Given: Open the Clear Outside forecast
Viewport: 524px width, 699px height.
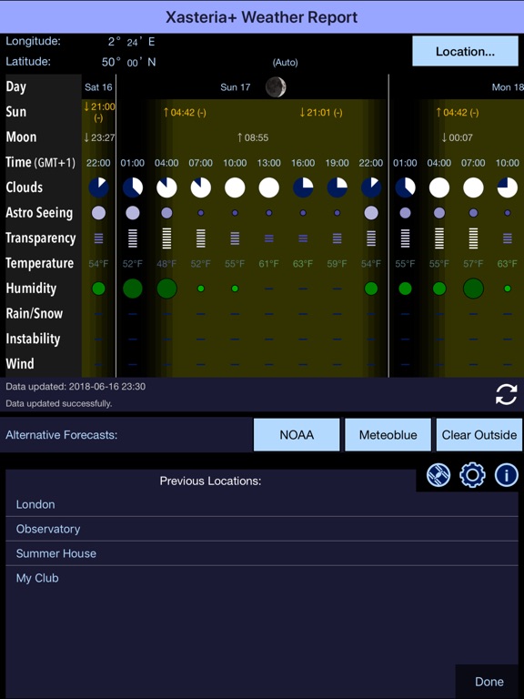Looking at the screenshot, I should 479,435.
